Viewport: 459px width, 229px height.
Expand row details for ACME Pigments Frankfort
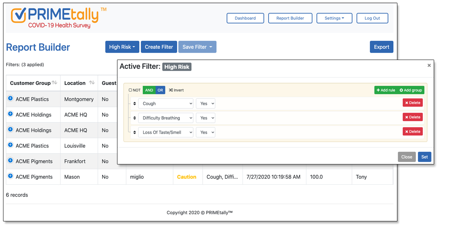(x=10, y=161)
